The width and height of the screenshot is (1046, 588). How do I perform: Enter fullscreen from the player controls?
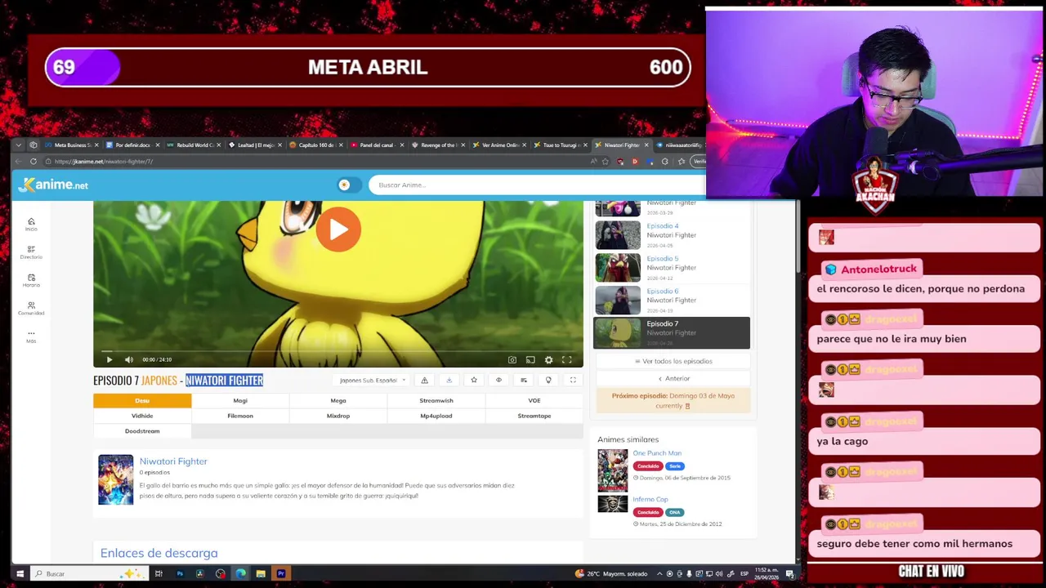(566, 359)
